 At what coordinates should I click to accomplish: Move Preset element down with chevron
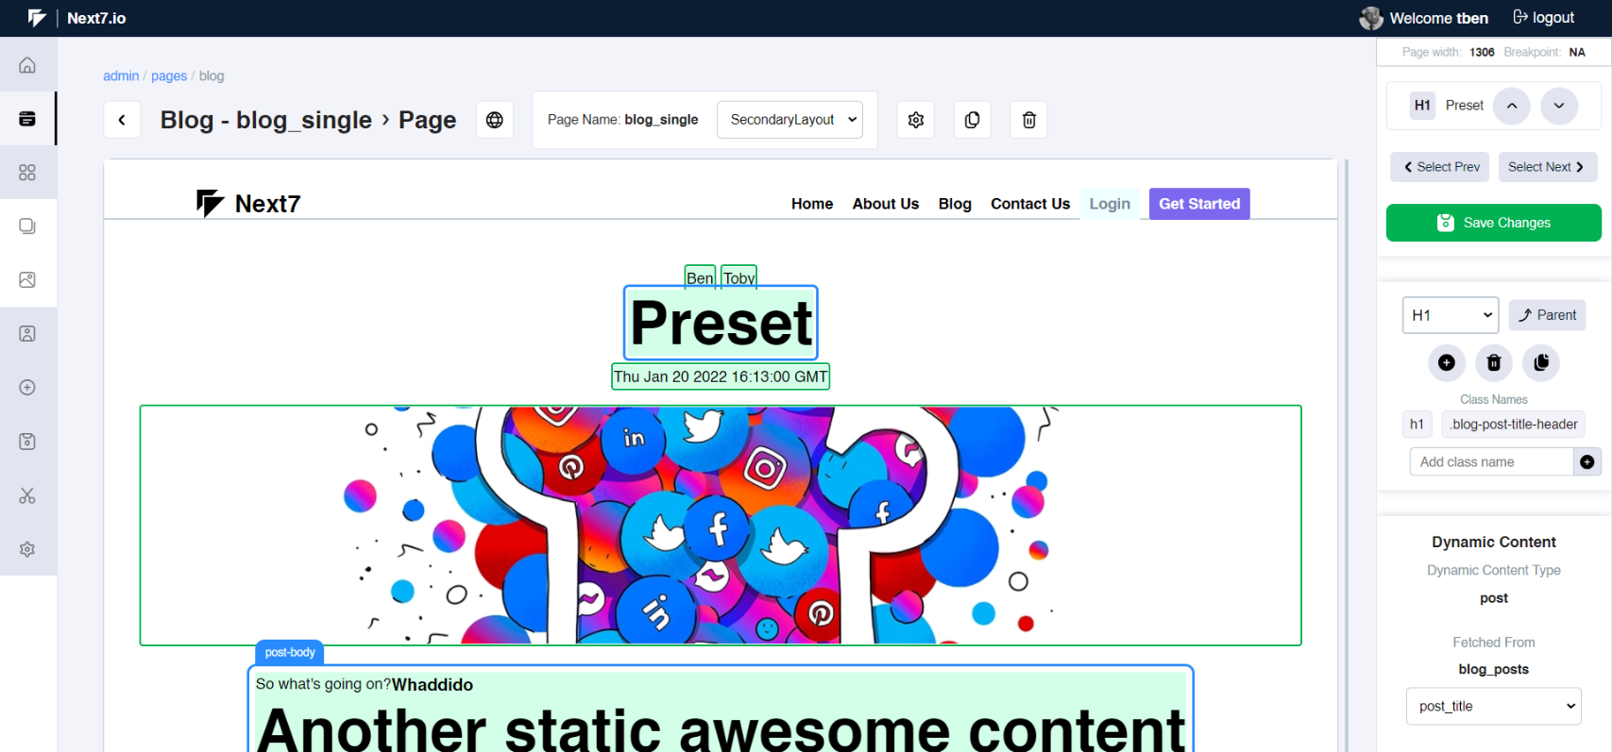(1558, 106)
